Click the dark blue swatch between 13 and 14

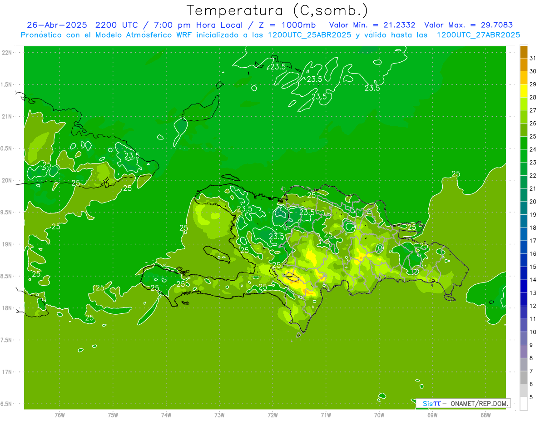(524, 286)
